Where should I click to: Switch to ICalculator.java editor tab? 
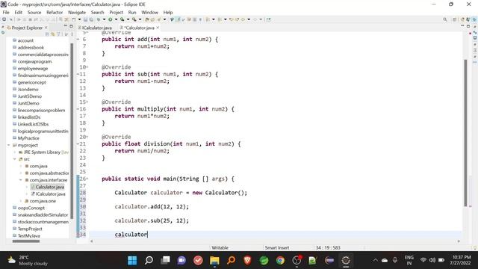tap(95, 28)
